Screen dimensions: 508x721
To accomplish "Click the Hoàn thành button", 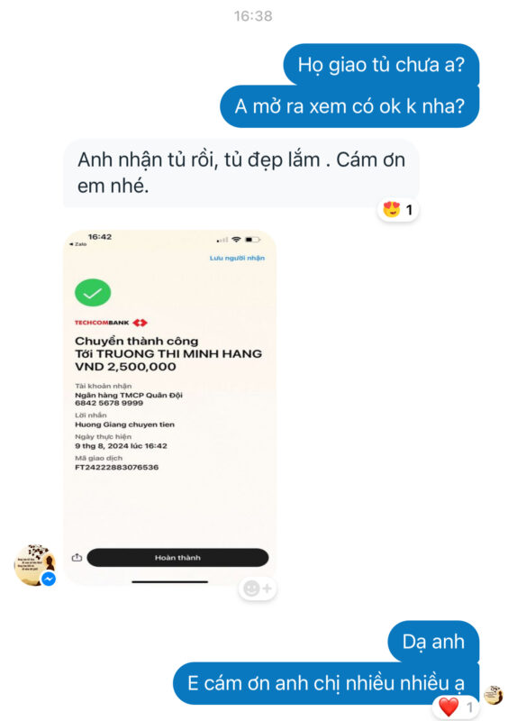I will 177,557.
